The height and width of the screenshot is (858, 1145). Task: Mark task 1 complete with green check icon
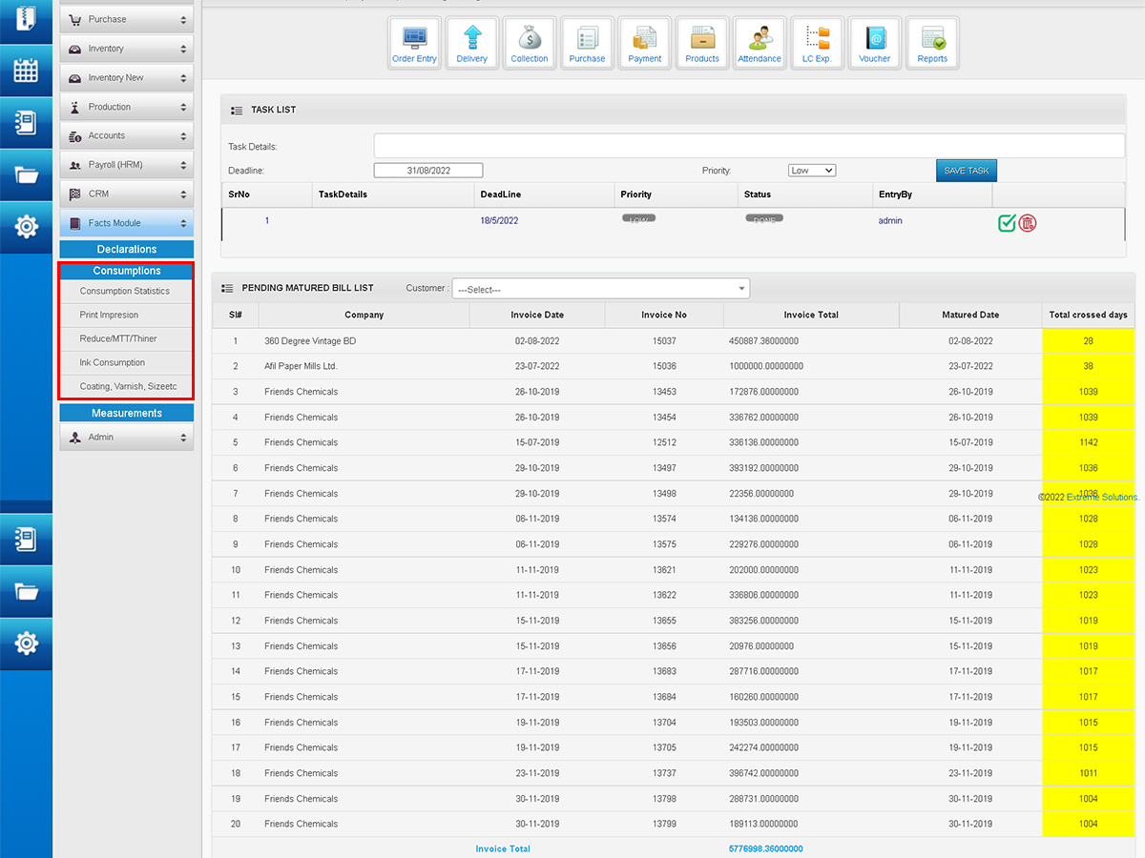point(1007,223)
